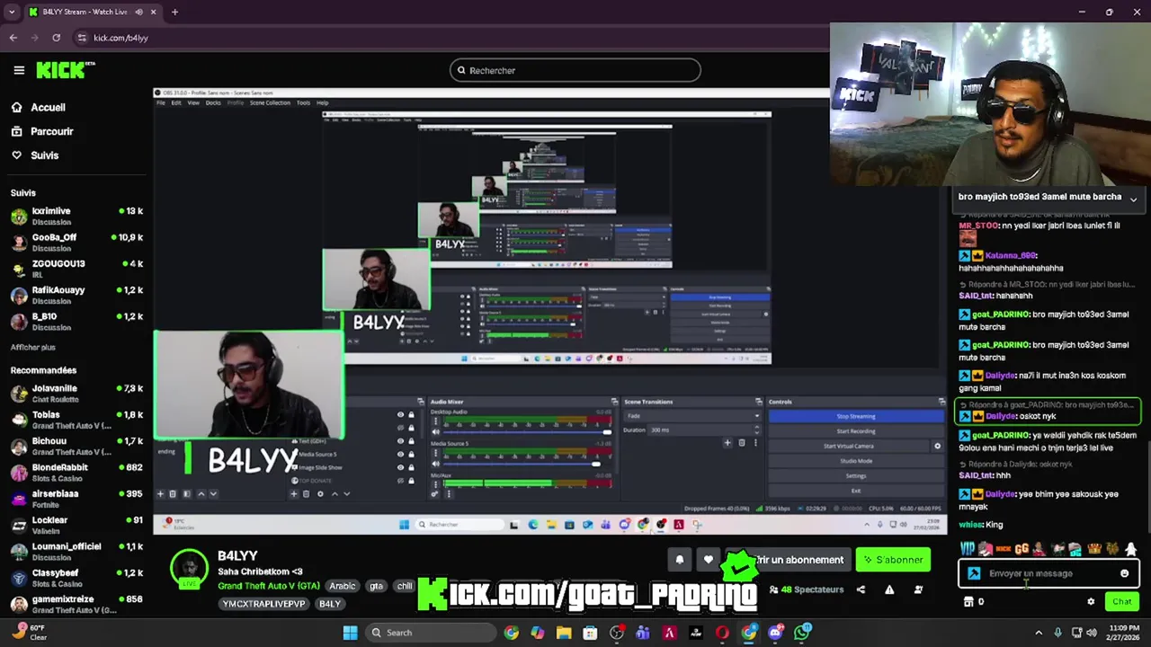Open File menu in streamed OBS
This screenshot has height=647, width=1151.
click(161, 102)
